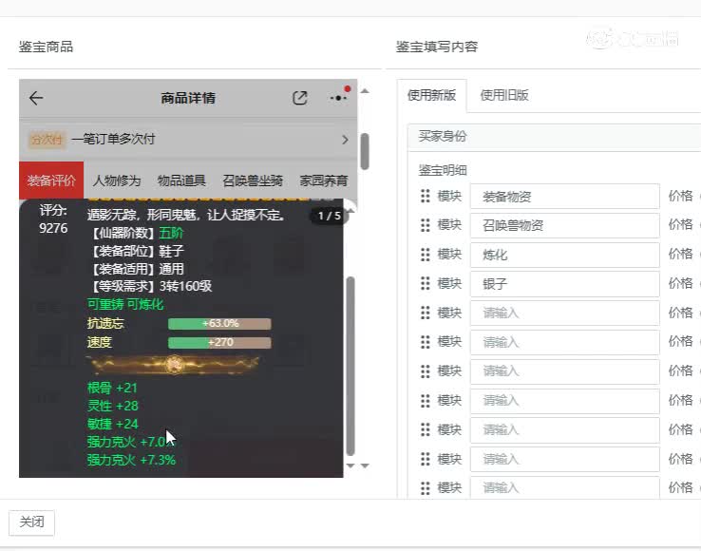The width and height of the screenshot is (701, 551).
Task: Open the share icon in 商品详情 header
Action: [x=299, y=98]
